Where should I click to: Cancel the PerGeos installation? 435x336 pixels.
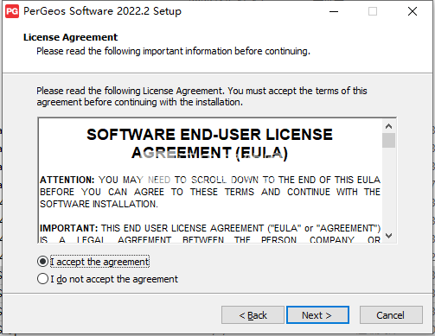coord(391,315)
